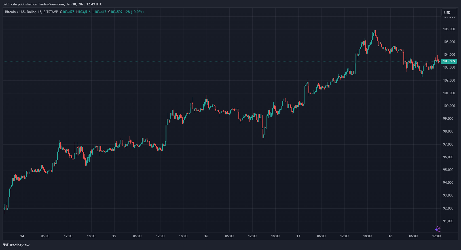
Task: Click the open value O103,475
Action: point(67,12)
